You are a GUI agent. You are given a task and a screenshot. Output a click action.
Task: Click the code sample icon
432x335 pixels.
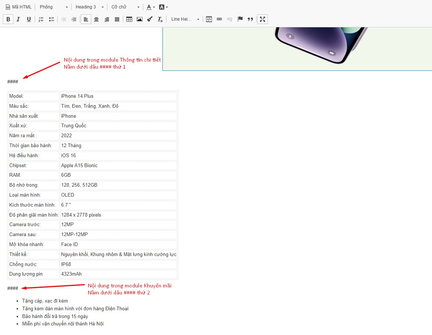(209, 19)
